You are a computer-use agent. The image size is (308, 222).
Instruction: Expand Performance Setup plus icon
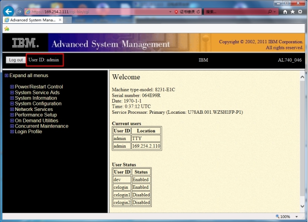pos(12,115)
